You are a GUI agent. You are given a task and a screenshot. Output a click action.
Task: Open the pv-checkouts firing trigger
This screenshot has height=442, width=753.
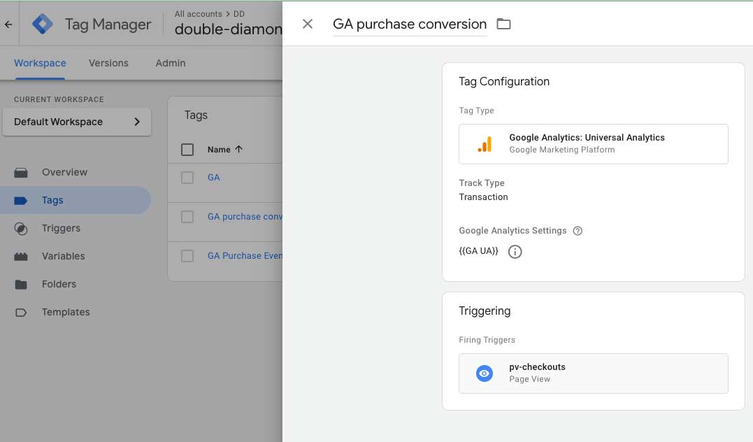(593, 373)
